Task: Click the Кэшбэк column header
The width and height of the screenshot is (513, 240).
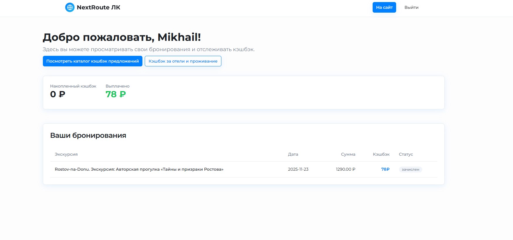Action: (381, 154)
